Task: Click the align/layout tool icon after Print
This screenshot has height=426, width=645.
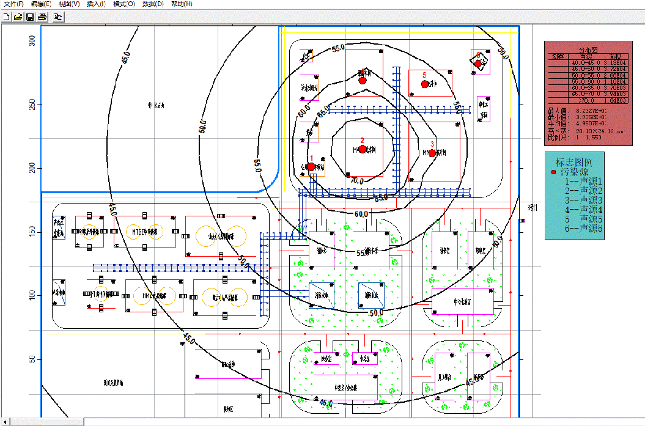Action: [x=59, y=17]
